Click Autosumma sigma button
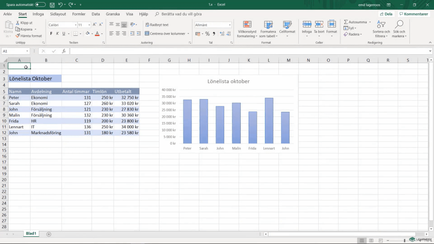The height and width of the screenshot is (244, 434). point(356,22)
